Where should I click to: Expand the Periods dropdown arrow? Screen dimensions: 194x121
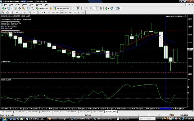click(x=114, y=8)
